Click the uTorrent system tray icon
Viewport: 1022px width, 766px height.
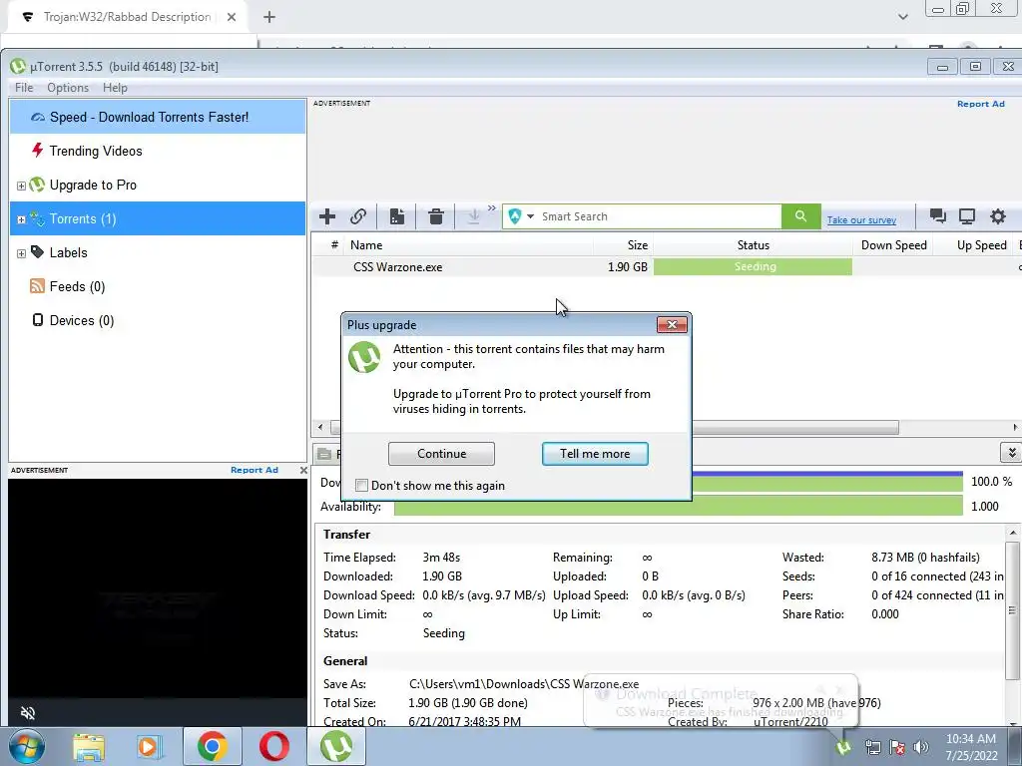(843, 746)
